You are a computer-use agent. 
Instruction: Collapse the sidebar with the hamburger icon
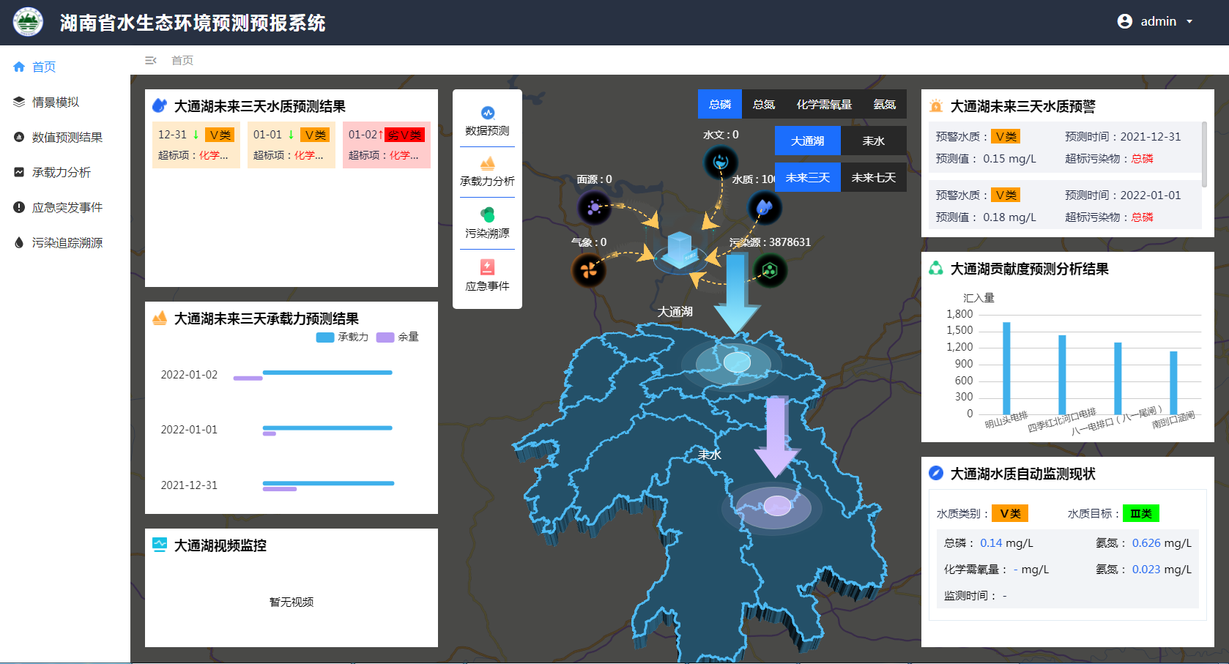pyautogui.click(x=151, y=61)
